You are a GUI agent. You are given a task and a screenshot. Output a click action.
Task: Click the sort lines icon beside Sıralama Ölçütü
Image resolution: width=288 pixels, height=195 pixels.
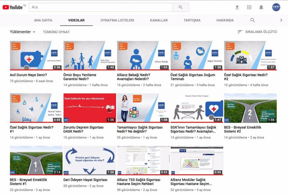pos(240,32)
